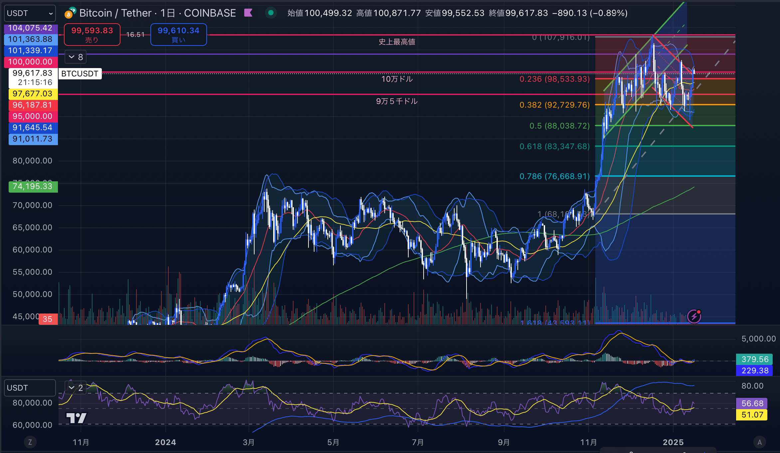Click the 安値 99,552.53 low value
This screenshot has width=780, height=453.
(x=455, y=13)
